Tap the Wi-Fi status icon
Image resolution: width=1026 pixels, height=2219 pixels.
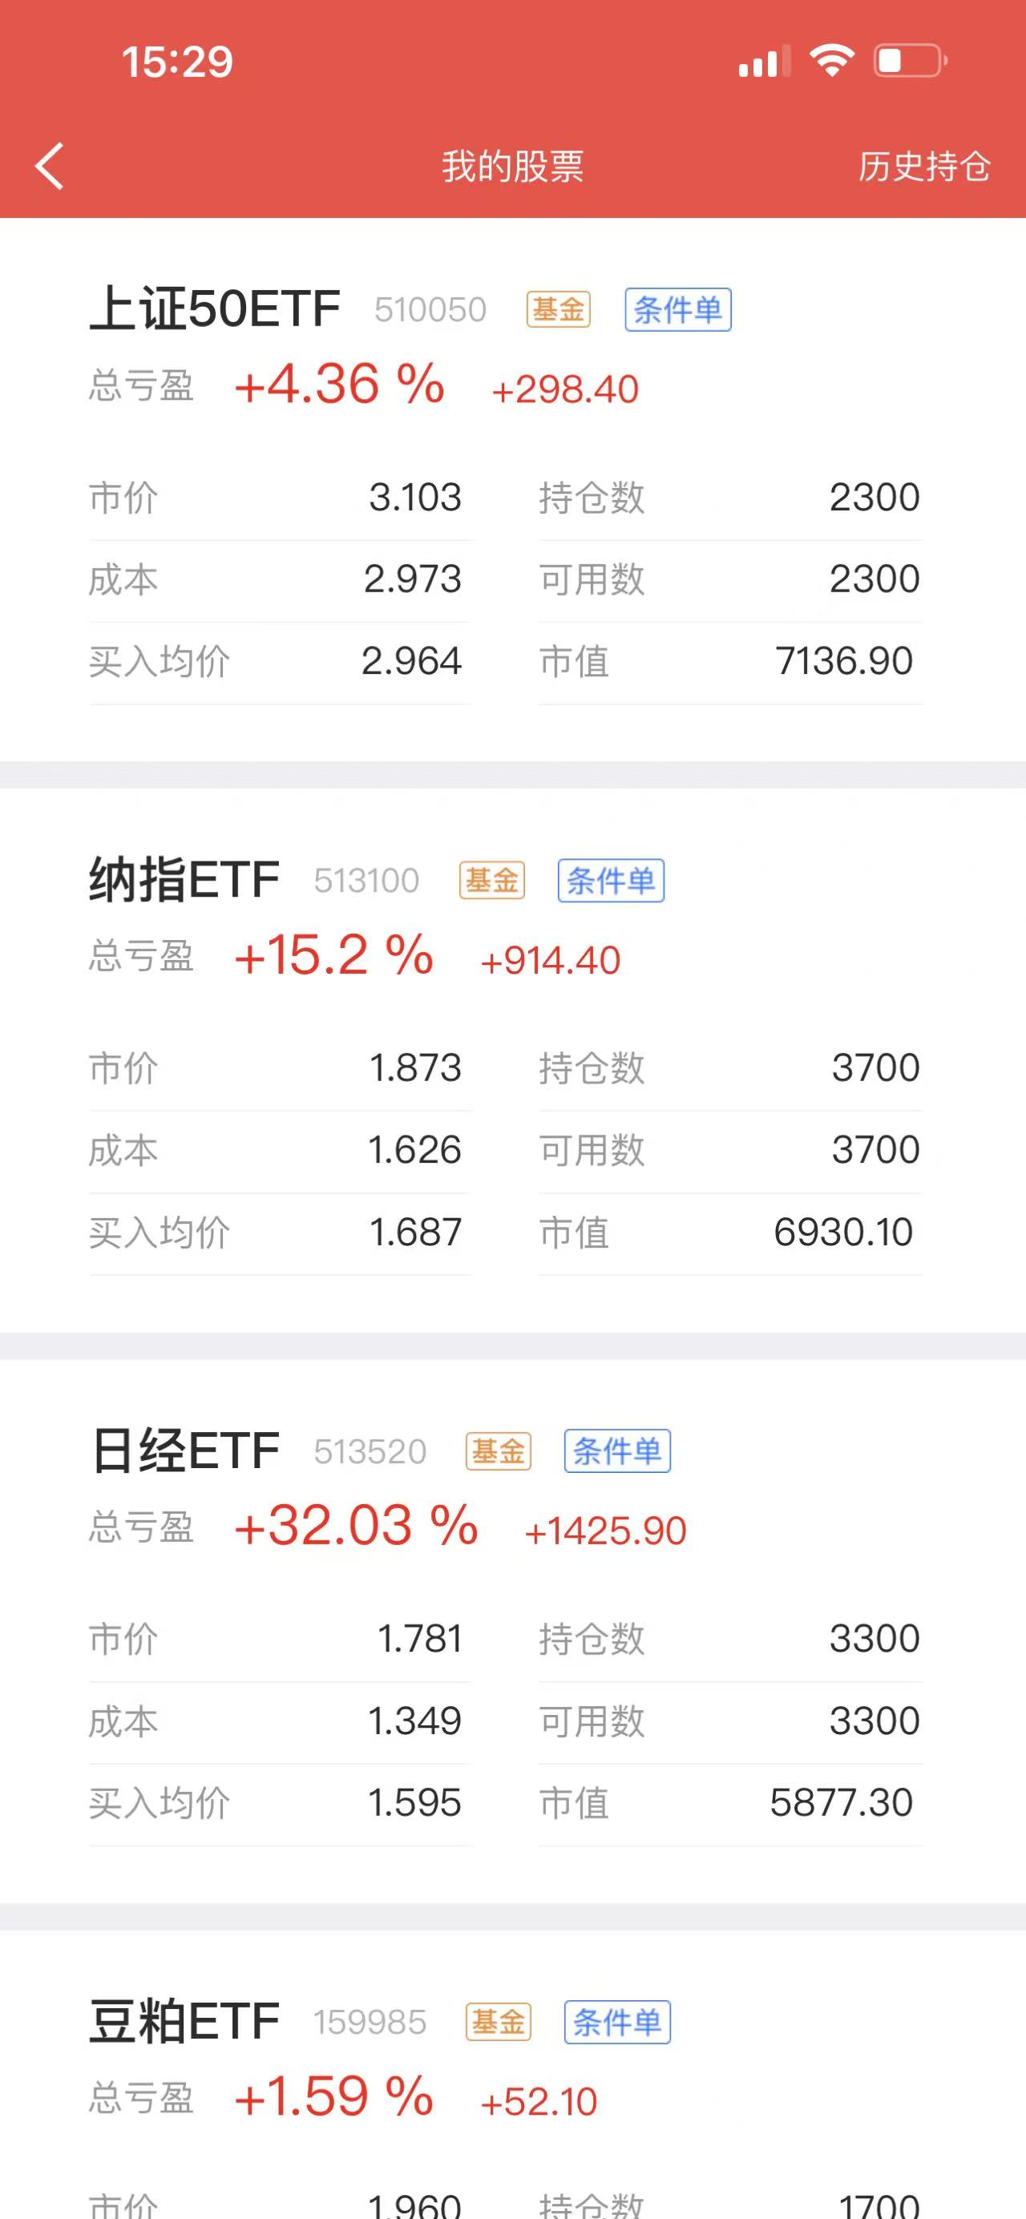point(830,61)
